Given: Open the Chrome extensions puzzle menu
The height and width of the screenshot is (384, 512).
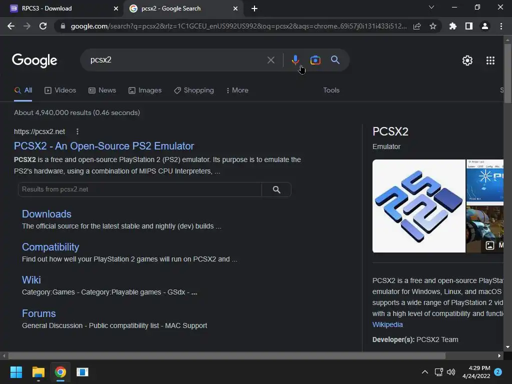Looking at the screenshot, I should pos(452,26).
